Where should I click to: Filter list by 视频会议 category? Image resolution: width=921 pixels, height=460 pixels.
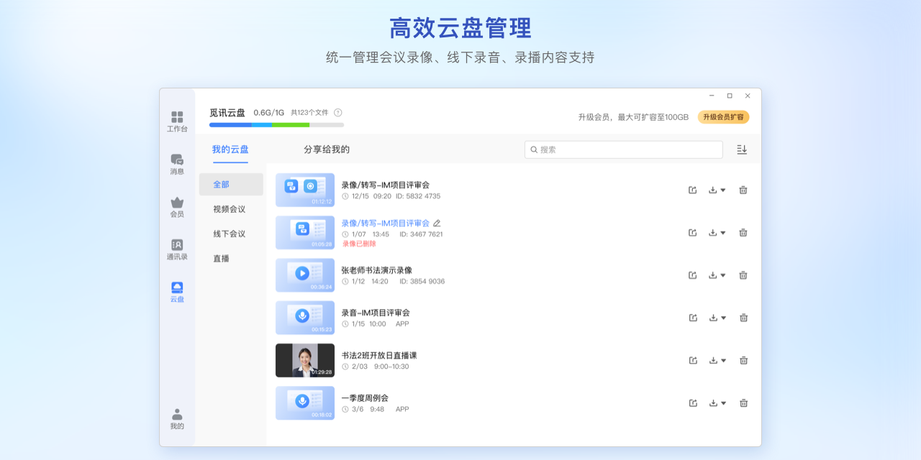[x=230, y=209]
